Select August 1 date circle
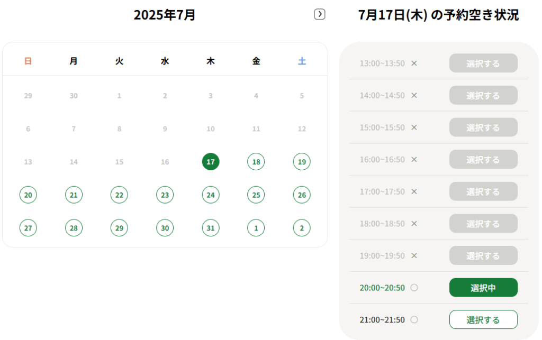The width and height of the screenshot is (542, 340). [x=256, y=228]
